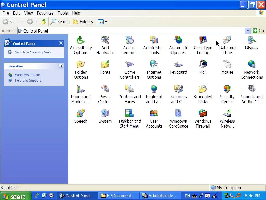
Task: Open User Accounts icon
Action: [x=154, y=114]
